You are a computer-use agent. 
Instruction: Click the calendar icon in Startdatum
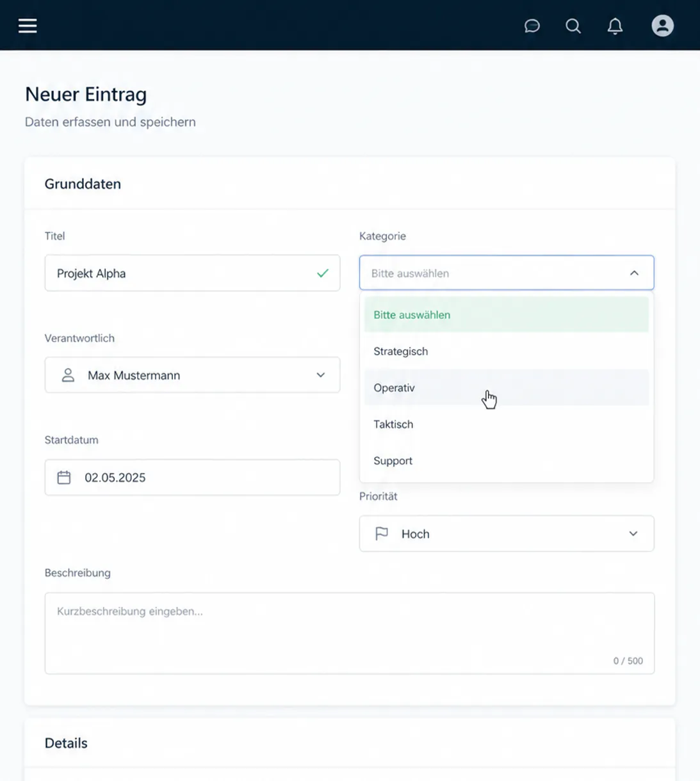click(64, 478)
